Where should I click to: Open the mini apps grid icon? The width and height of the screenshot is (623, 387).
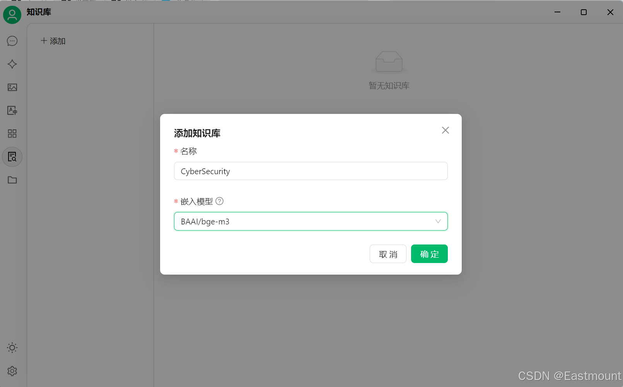[x=12, y=134]
